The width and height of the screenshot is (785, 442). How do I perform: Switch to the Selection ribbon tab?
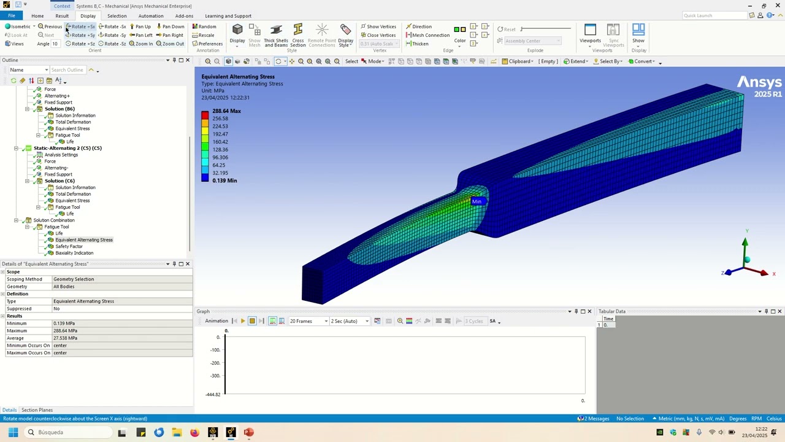(x=117, y=16)
